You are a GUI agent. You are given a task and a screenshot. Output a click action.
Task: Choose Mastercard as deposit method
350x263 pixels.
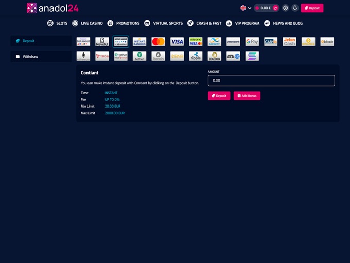coord(158,42)
